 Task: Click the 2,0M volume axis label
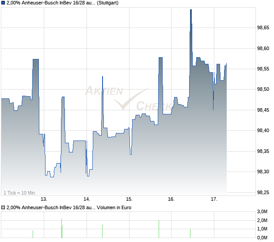point(262,220)
